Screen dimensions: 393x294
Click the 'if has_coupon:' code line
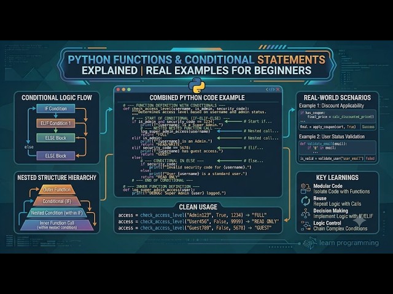(x=313, y=113)
